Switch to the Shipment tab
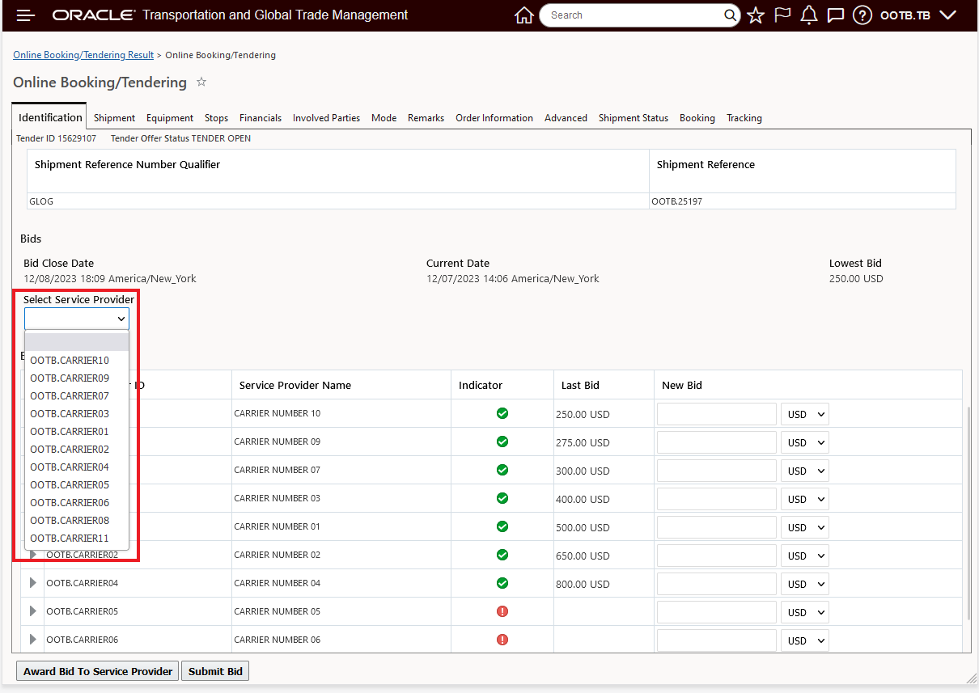Screen dimensions: 979x693 tap(114, 118)
